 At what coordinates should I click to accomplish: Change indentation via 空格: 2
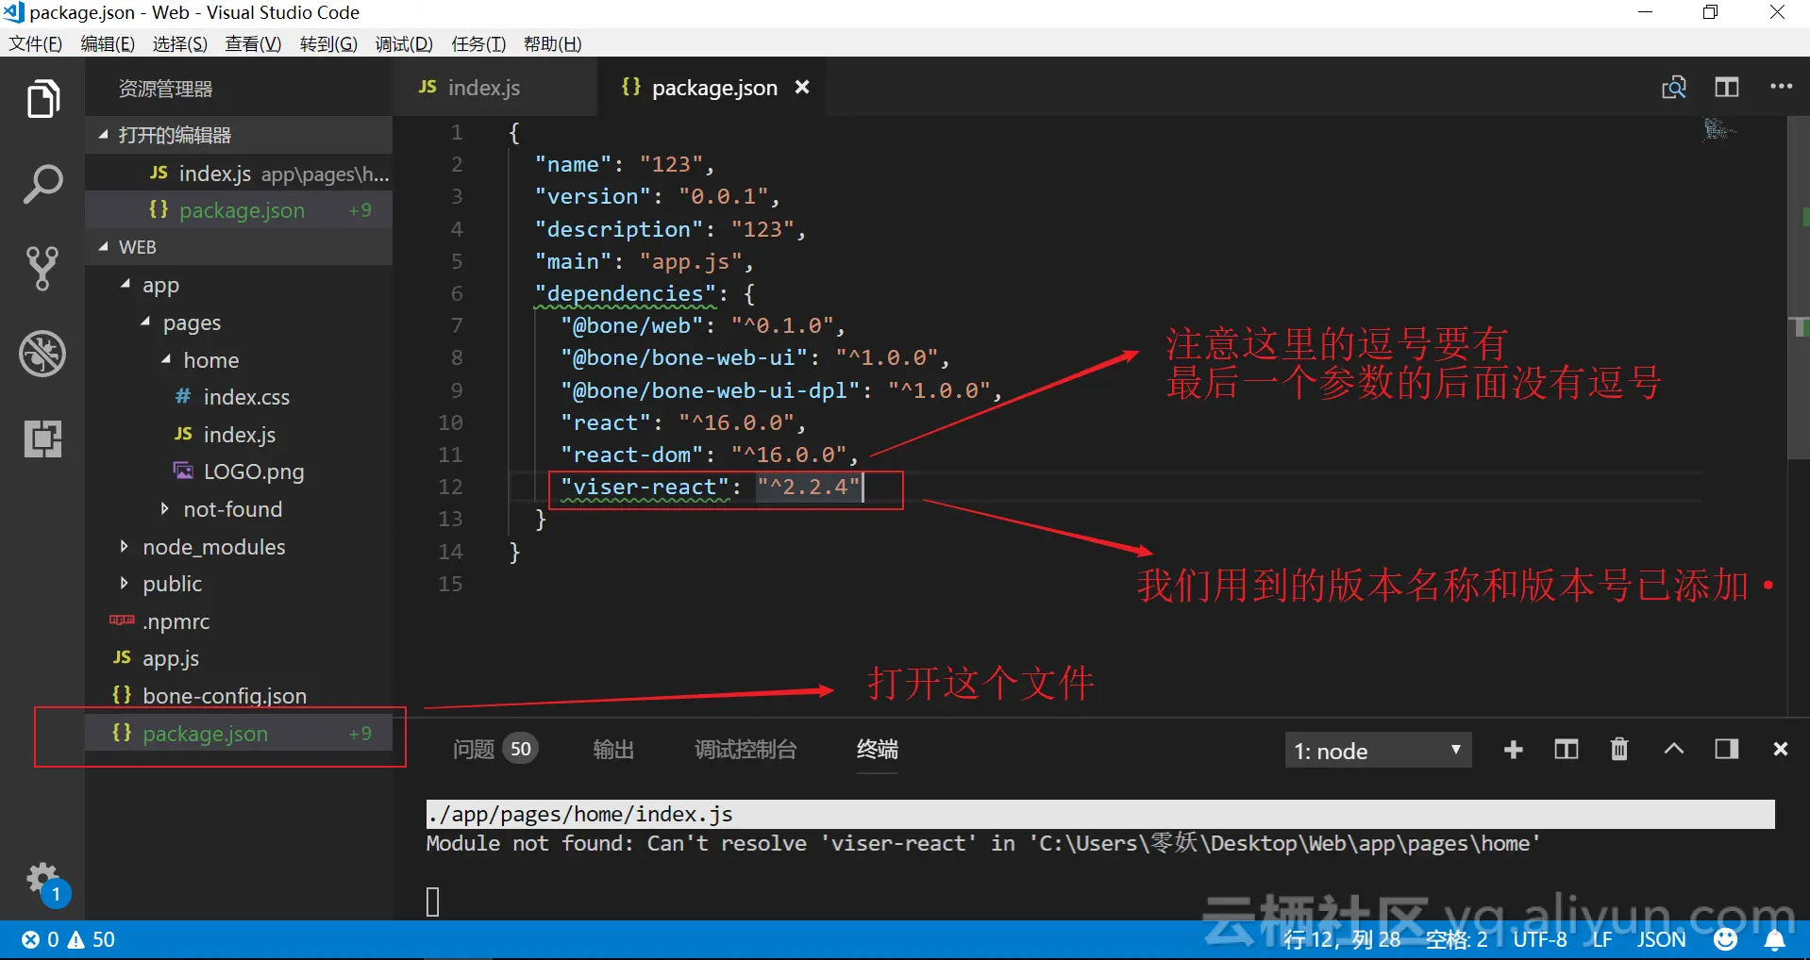click(1456, 940)
